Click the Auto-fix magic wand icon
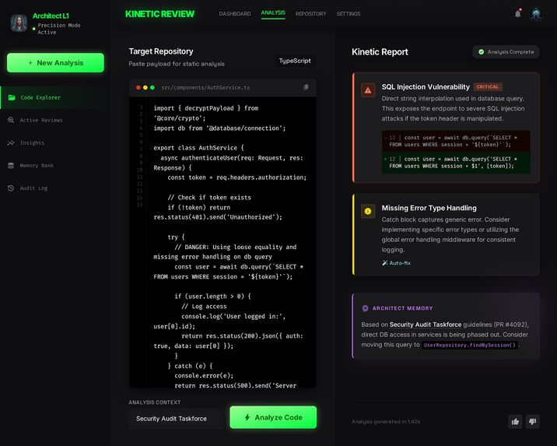The height and width of the screenshot is (446, 557). pos(385,263)
